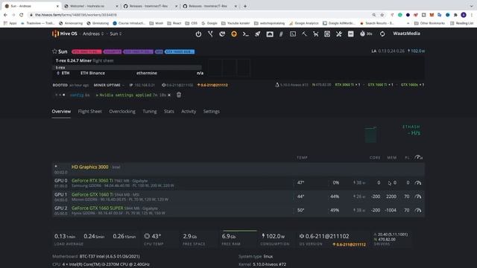
Task: Click the grid chip icon in toolbar
Action: 327,34
